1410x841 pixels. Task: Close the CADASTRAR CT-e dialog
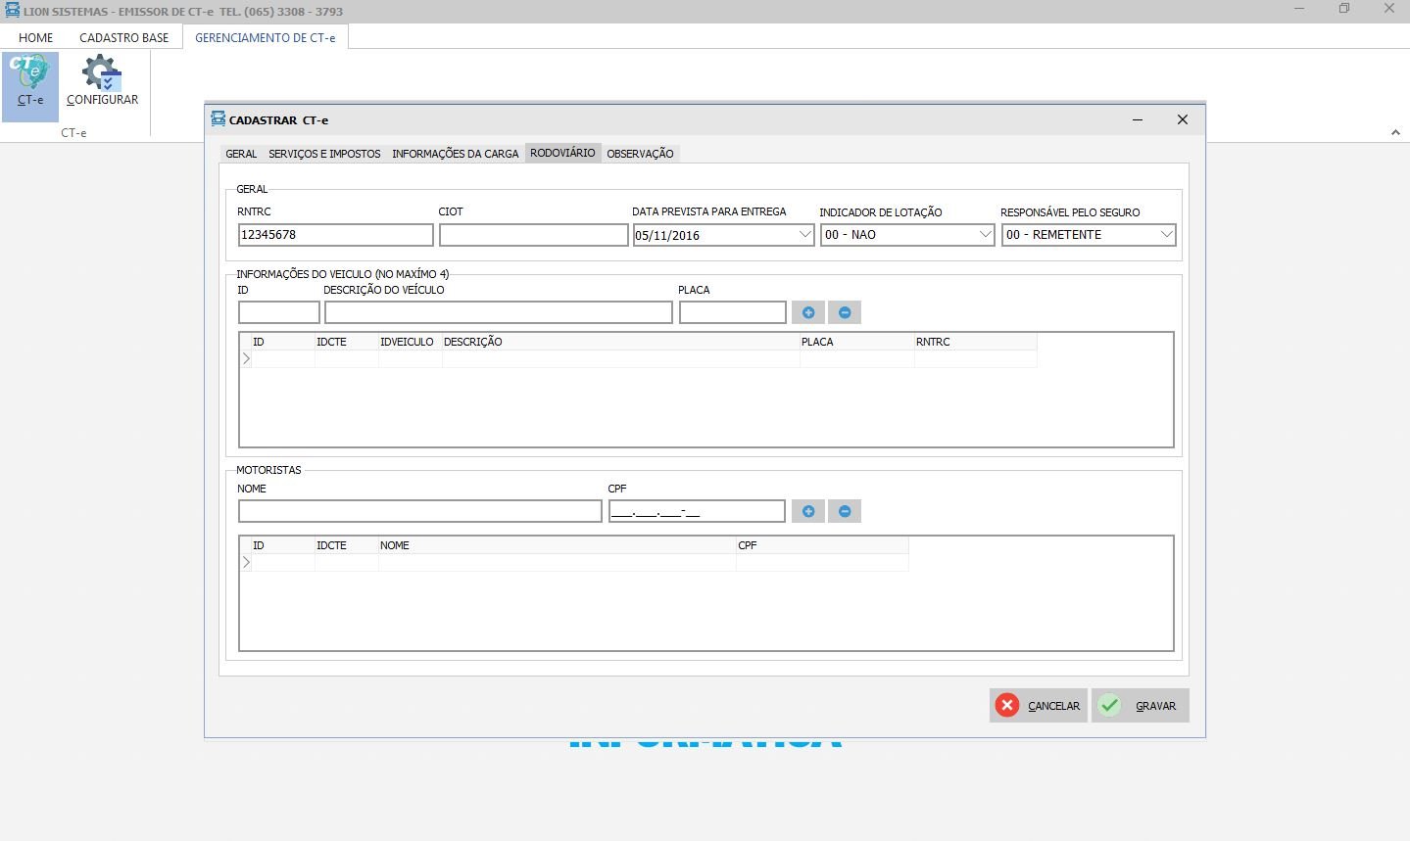pos(1183,119)
